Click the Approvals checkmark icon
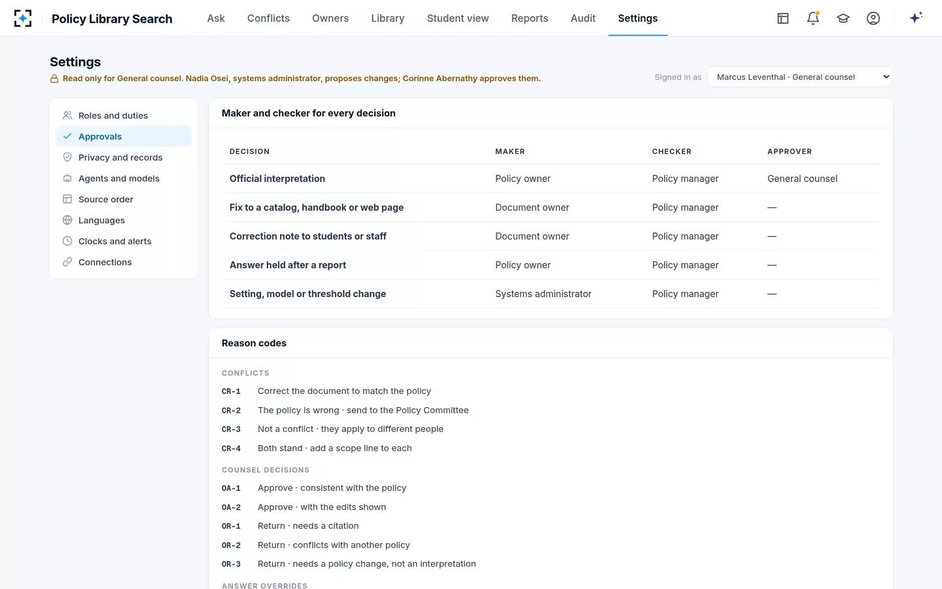Viewport: 942px width, 589px height. [x=67, y=136]
